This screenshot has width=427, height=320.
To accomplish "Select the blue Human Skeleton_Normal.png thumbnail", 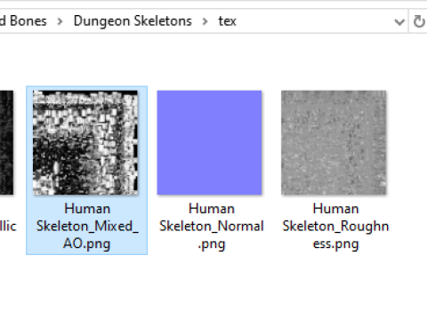I will point(209,142).
